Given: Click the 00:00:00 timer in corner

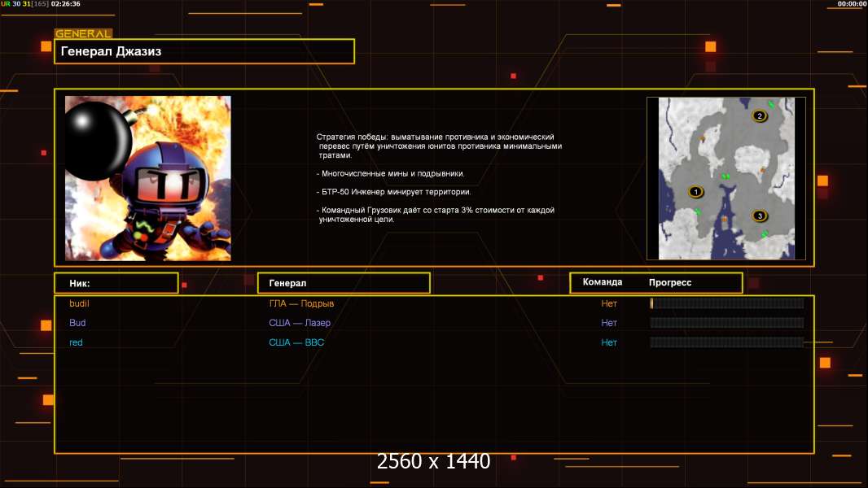Looking at the screenshot, I should 852,4.
